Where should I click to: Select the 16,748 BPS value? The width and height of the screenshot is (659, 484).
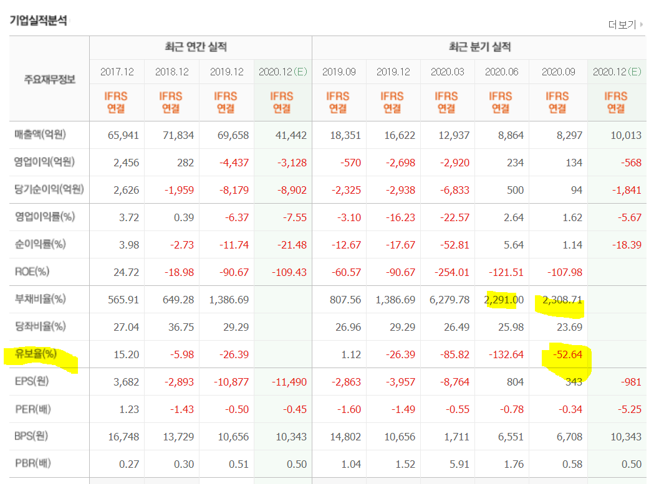click(123, 437)
